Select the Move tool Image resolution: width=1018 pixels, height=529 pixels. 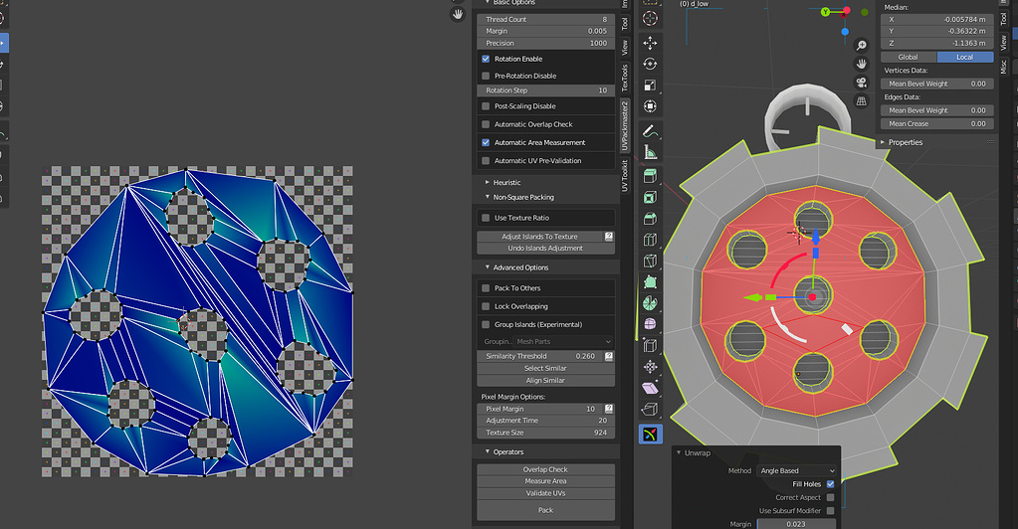coord(650,43)
